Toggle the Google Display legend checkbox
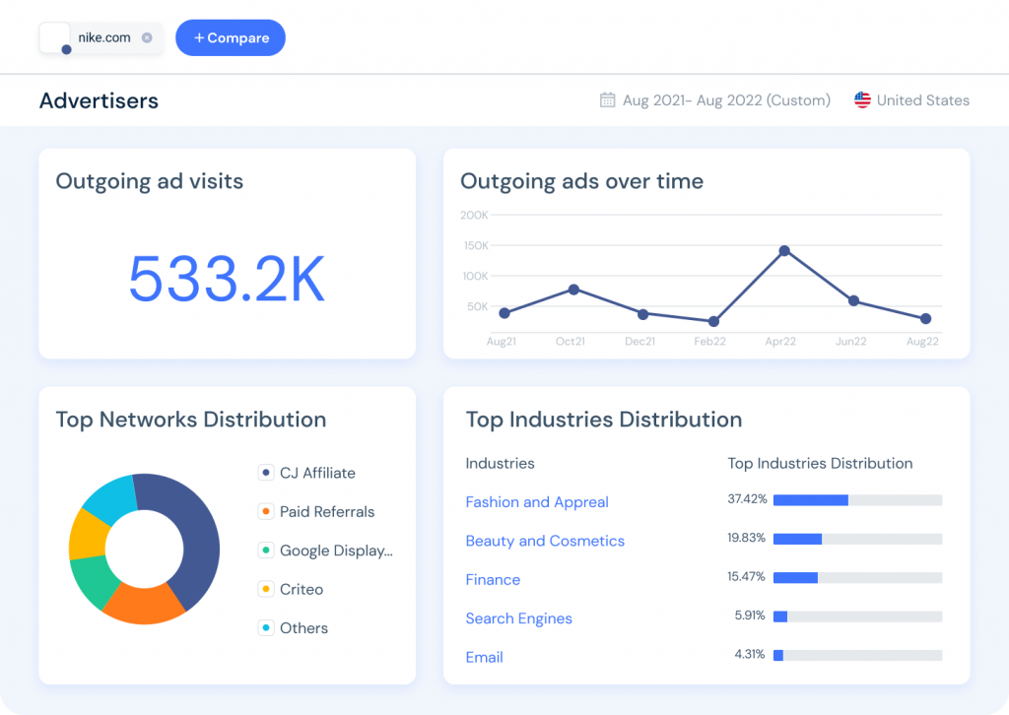The height and width of the screenshot is (715, 1009). coord(265,551)
